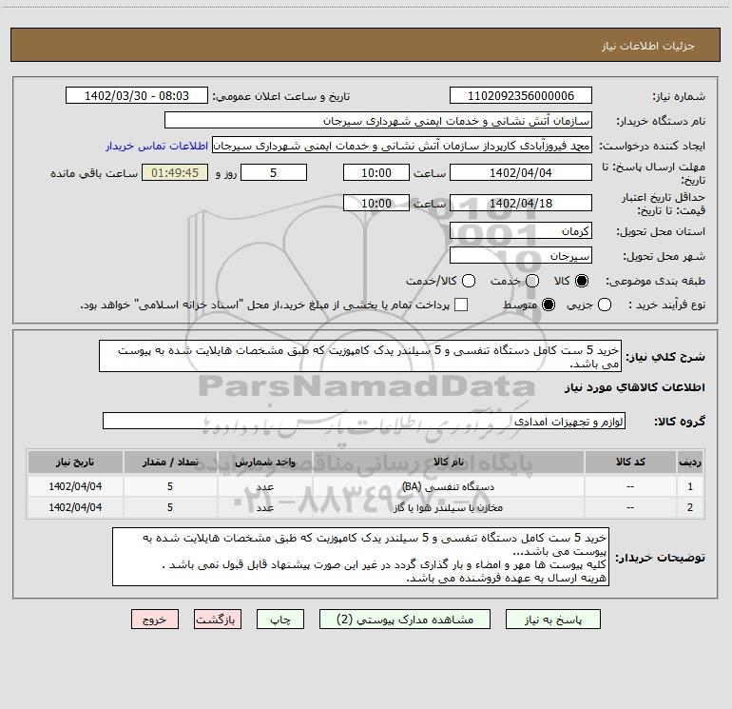732x709 pixels.
Task: Click the کد کالا column header
Action: (x=630, y=462)
